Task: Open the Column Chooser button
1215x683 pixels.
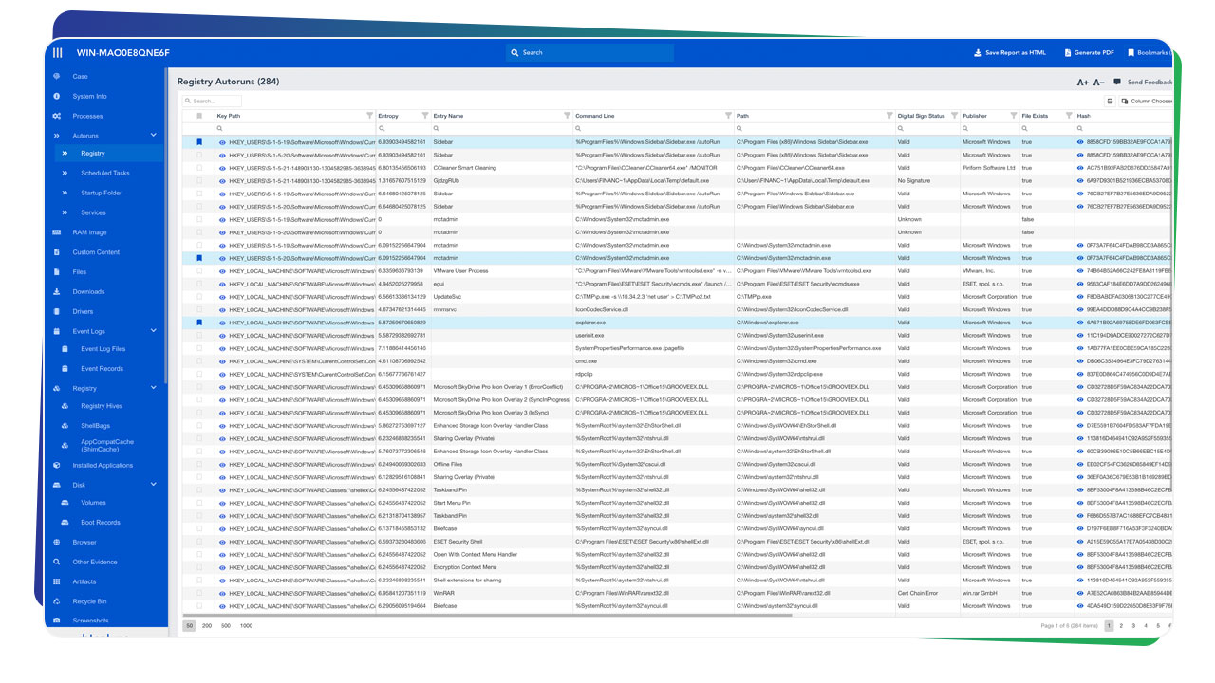Action: coord(1147,101)
